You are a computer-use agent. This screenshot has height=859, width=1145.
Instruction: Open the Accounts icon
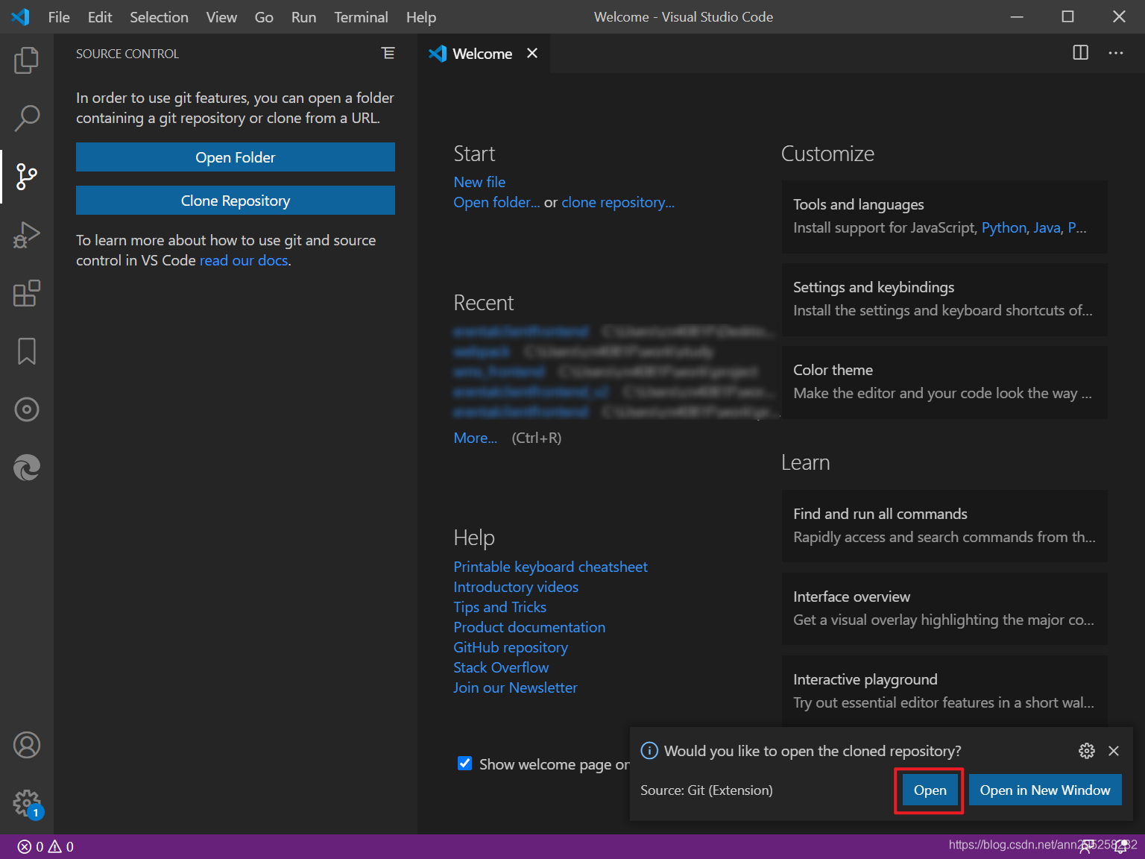27,745
